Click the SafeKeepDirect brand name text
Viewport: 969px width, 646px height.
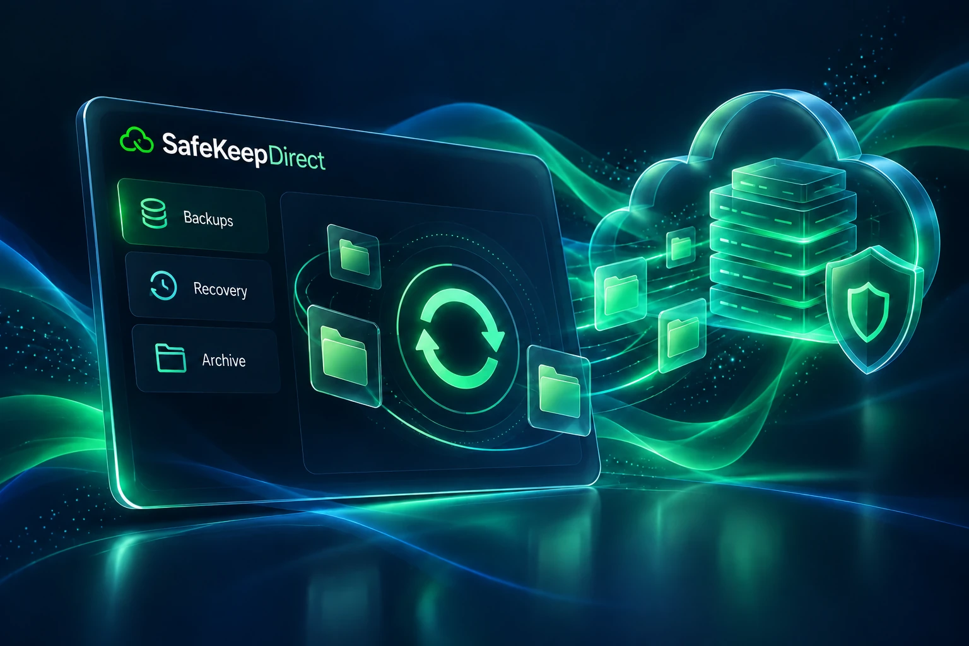click(x=244, y=150)
